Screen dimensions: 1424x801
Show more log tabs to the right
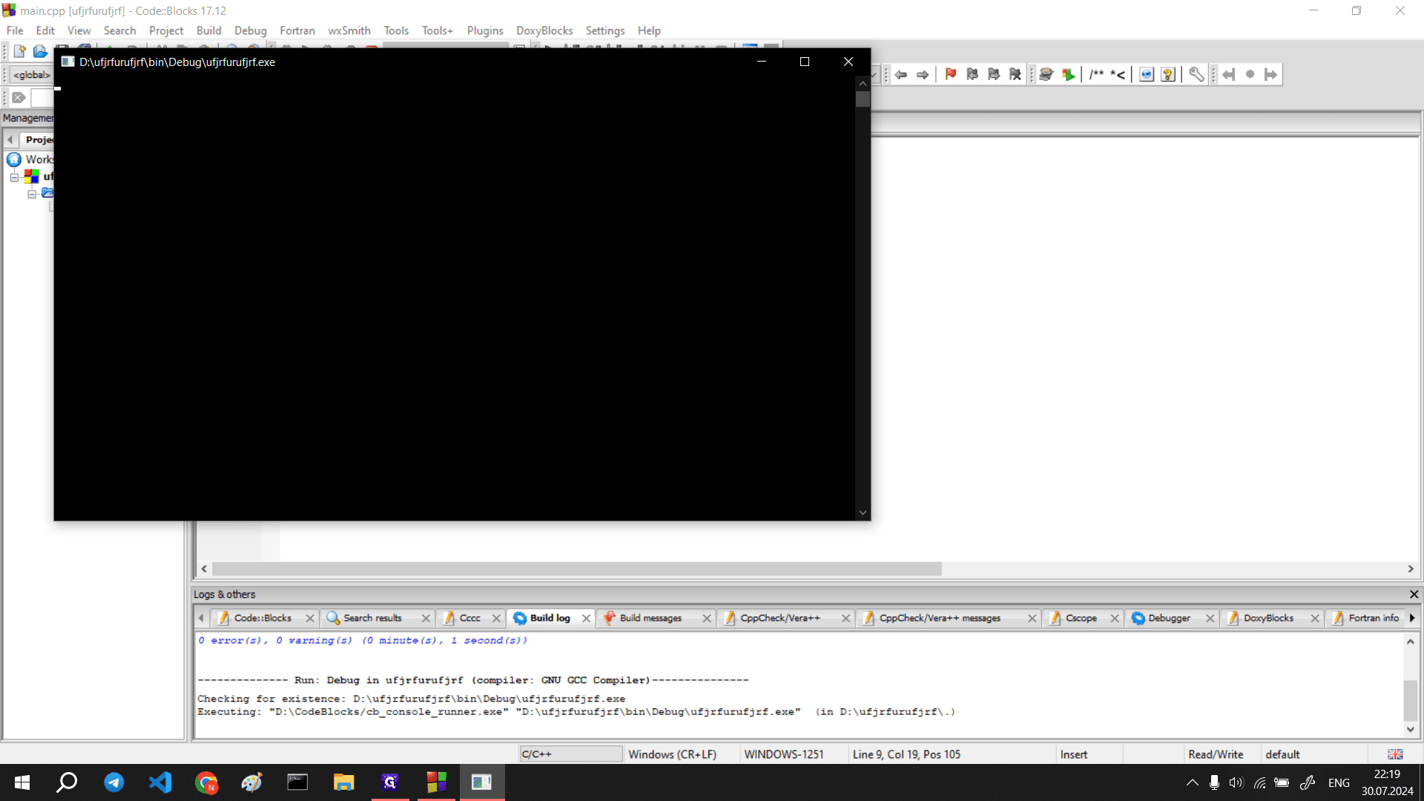click(x=1412, y=618)
